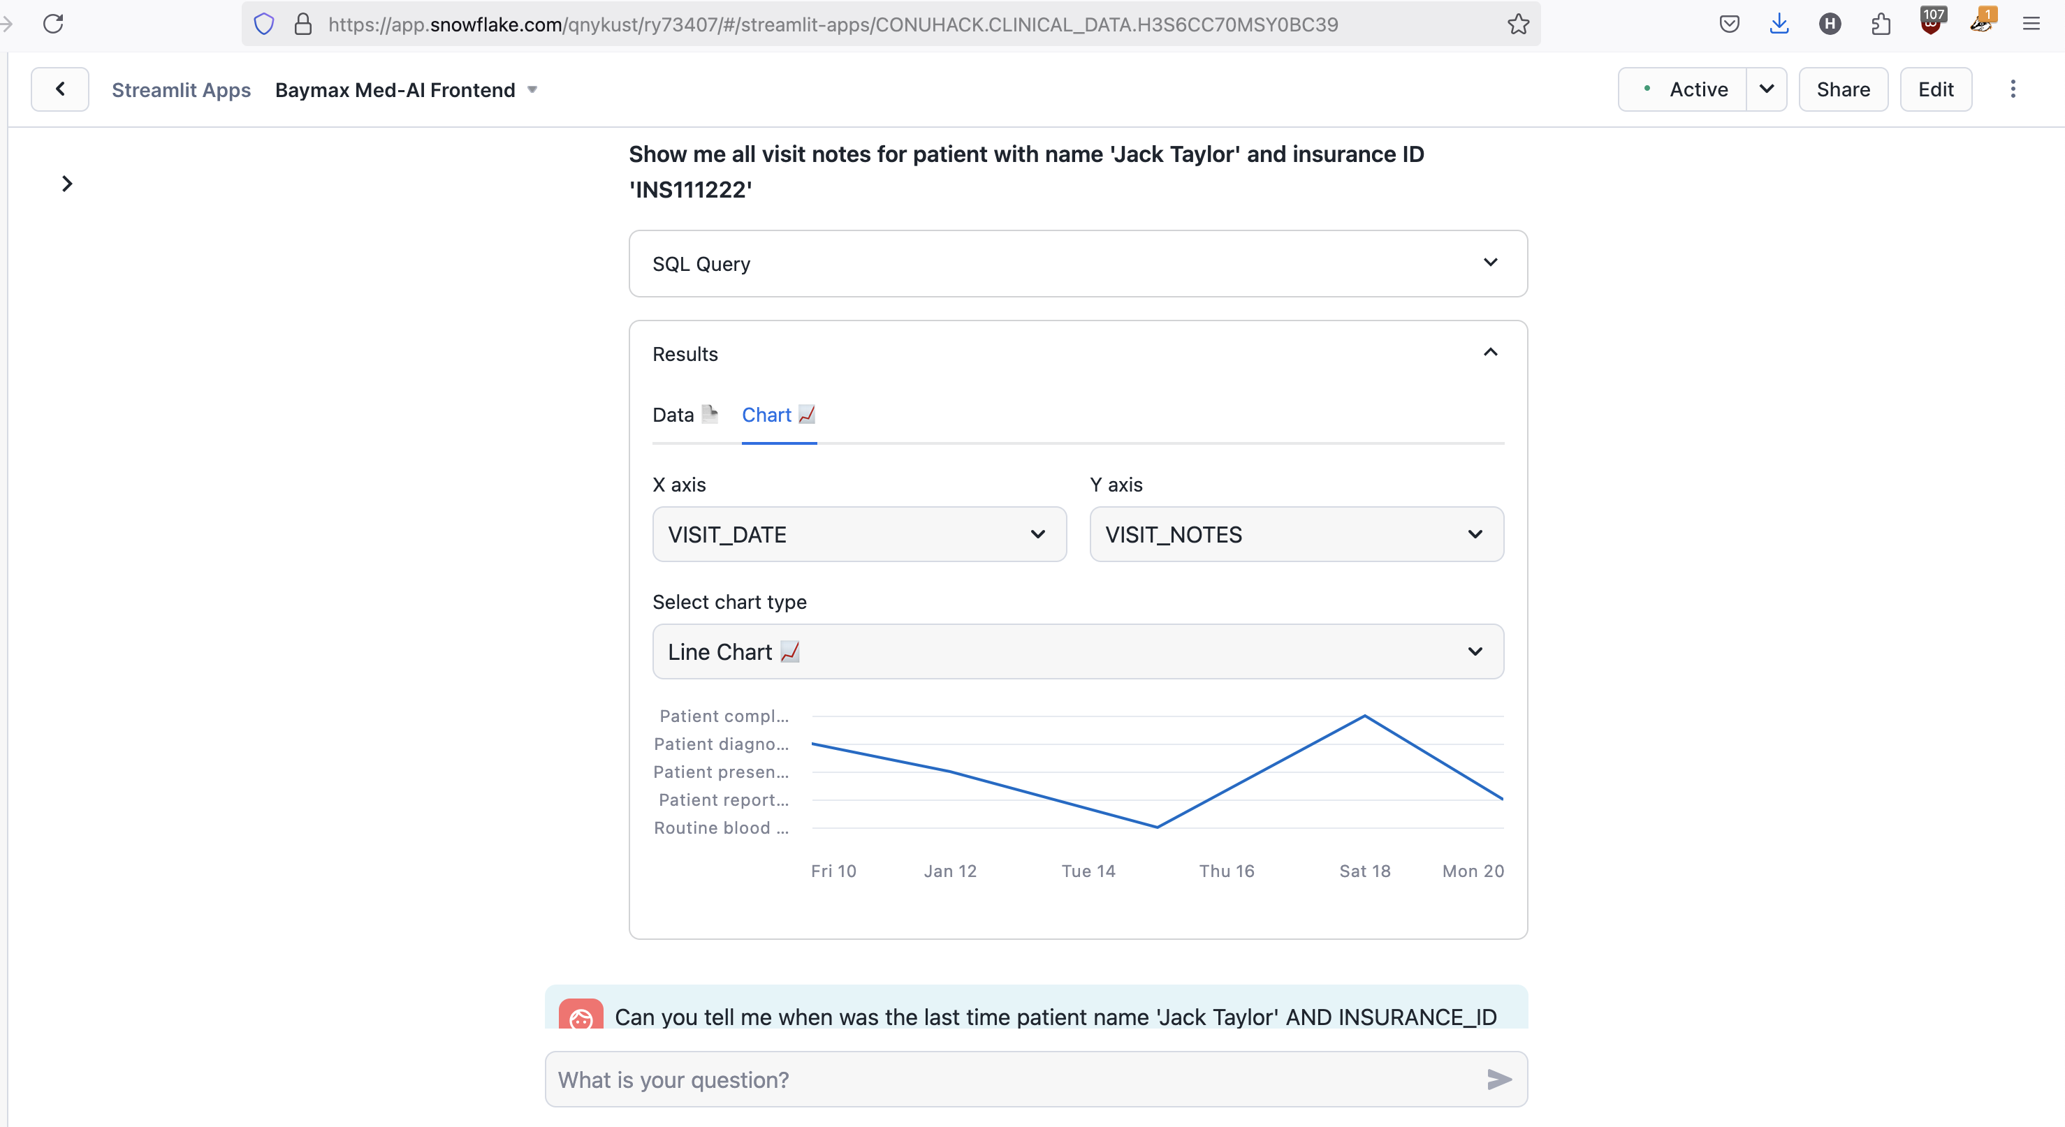2065x1127 pixels.
Task: Open the Firefox hamburger menu
Action: [2033, 23]
